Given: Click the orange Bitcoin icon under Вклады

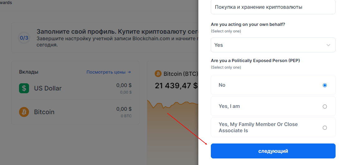Looking at the screenshot, I should (x=24, y=112).
